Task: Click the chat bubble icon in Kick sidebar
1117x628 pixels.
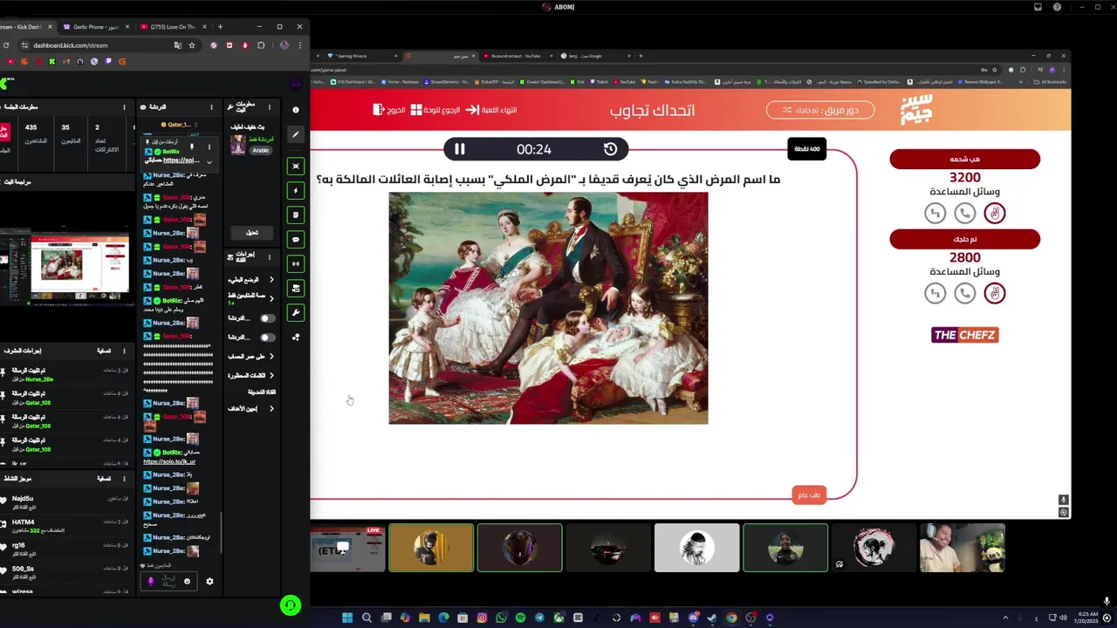Action: click(296, 239)
